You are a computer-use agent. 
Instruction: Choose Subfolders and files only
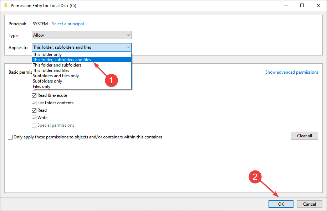click(x=82, y=76)
